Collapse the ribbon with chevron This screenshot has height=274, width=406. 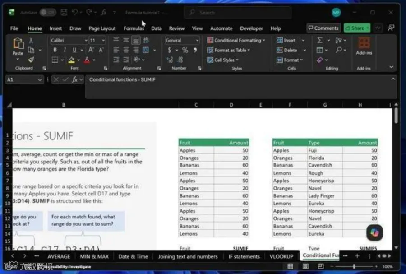click(x=391, y=67)
